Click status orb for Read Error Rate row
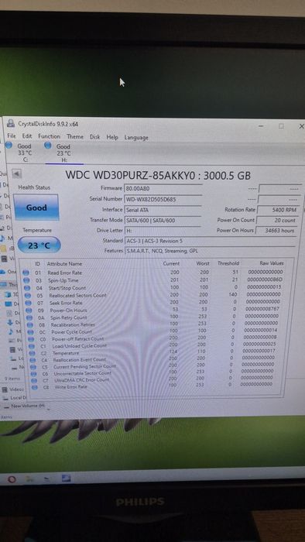The image size is (305, 542). pos(26,273)
